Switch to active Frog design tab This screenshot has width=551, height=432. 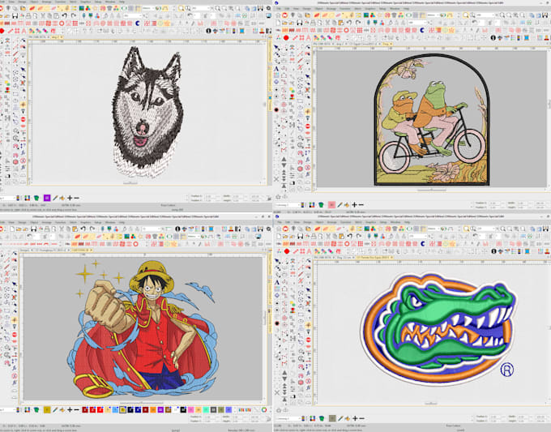[x=386, y=44]
